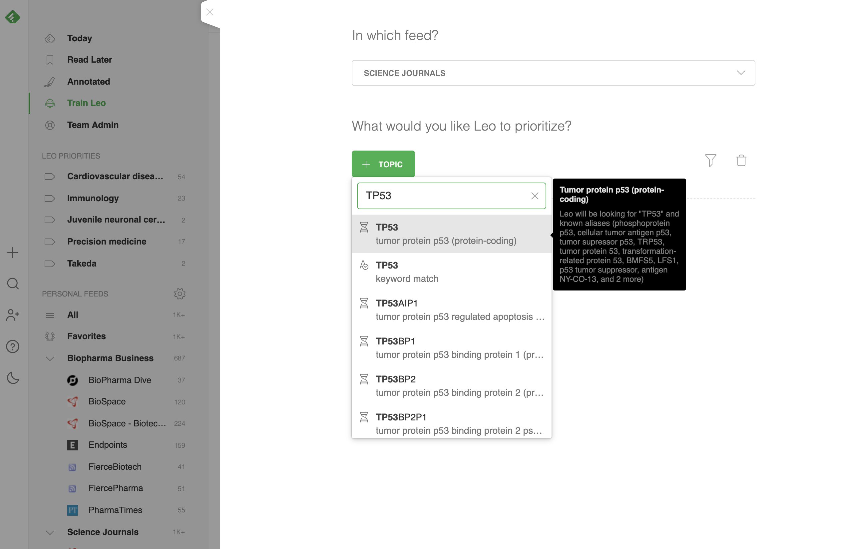This screenshot has width=844, height=549.
Task: Collapse the Science Journals folder
Action: click(x=50, y=532)
